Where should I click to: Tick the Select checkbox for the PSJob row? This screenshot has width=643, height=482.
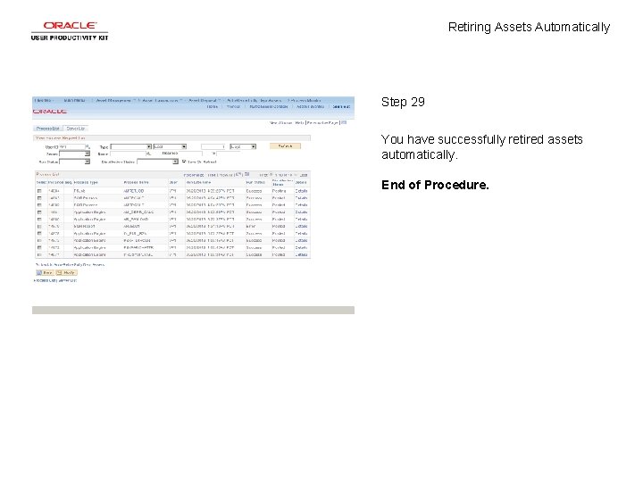click(39, 191)
